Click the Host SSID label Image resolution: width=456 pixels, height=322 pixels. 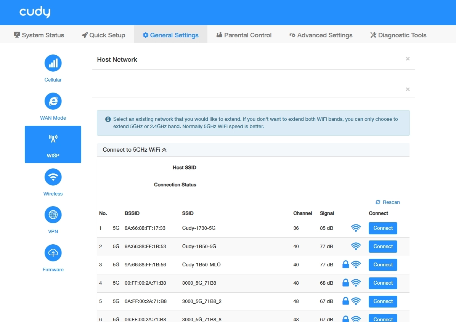(185, 168)
